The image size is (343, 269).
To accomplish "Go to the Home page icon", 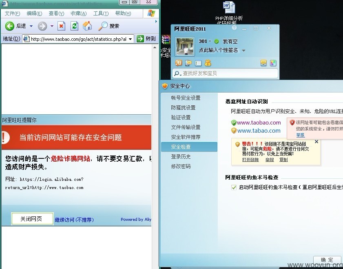I will click(87, 26).
